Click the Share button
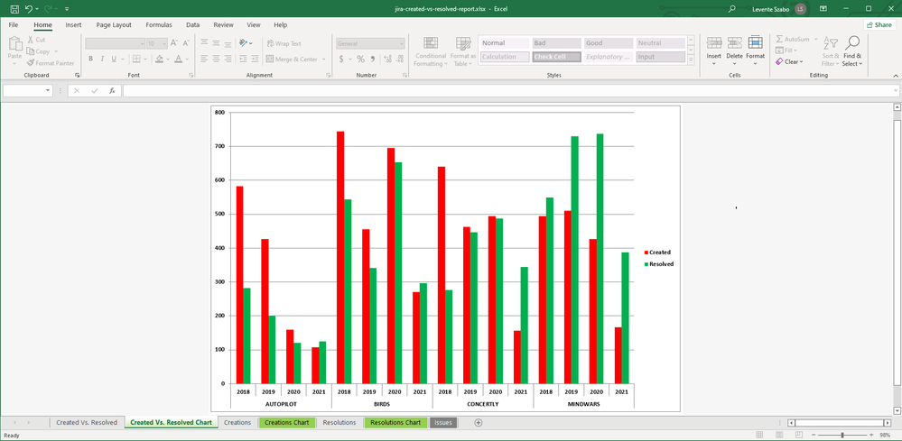 coord(879,25)
